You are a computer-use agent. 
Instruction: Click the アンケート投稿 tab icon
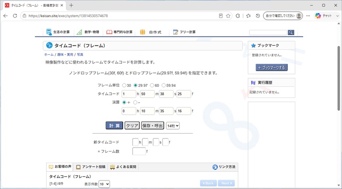point(78,167)
